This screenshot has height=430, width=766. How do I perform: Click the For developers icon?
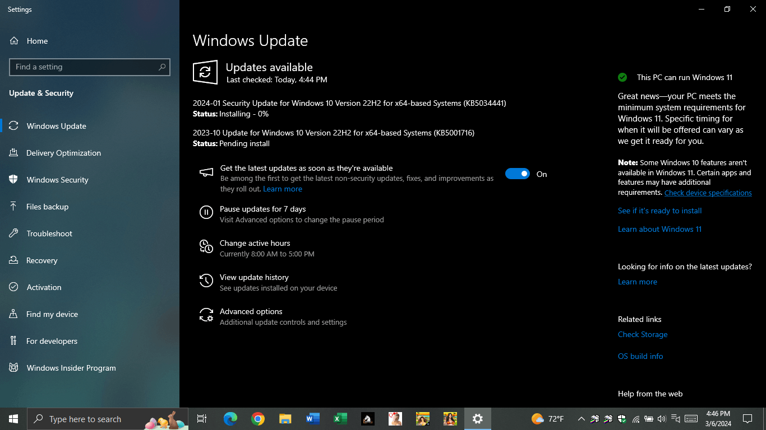click(x=14, y=341)
